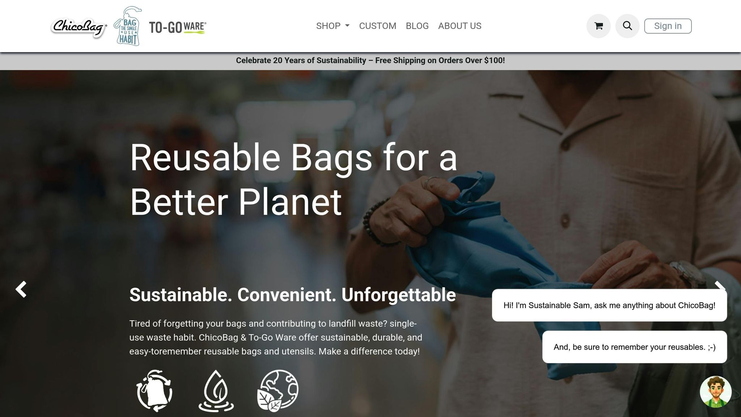The width and height of the screenshot is (741, 417).
Task: Go to ABOUT US page
Action: pos(460,26)
